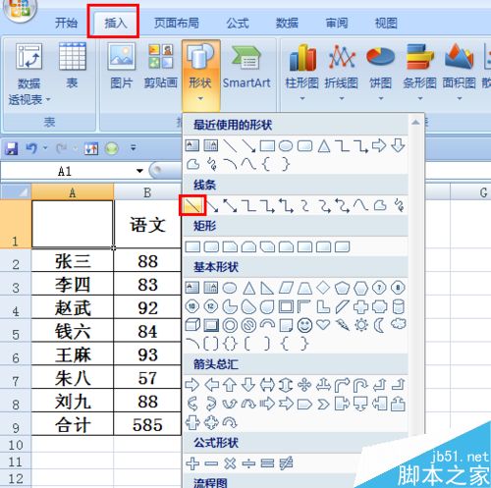The width and height of the screenshot is (491, 488).
Task: Click the 表 table button
Action: click(x=73, y=66)
